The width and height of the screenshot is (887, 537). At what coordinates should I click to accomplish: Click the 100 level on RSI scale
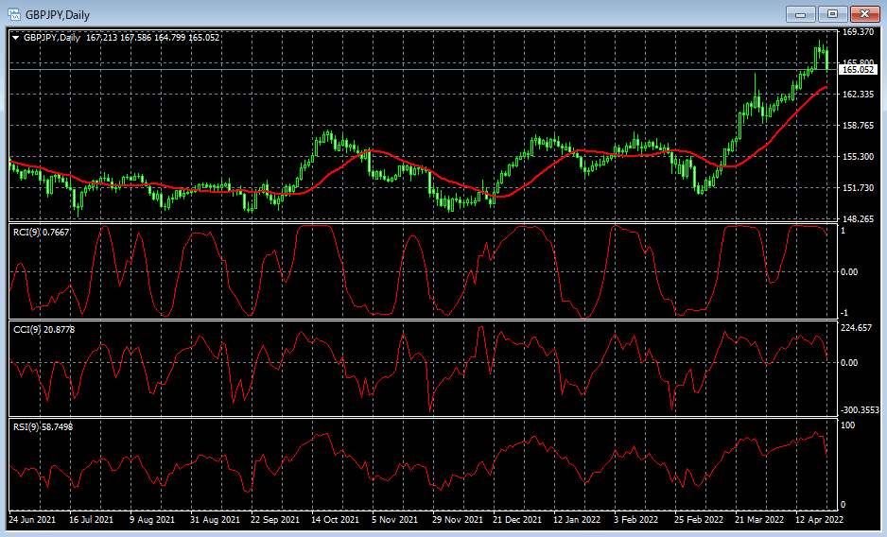pyautogui.click(x=847, y=426)
